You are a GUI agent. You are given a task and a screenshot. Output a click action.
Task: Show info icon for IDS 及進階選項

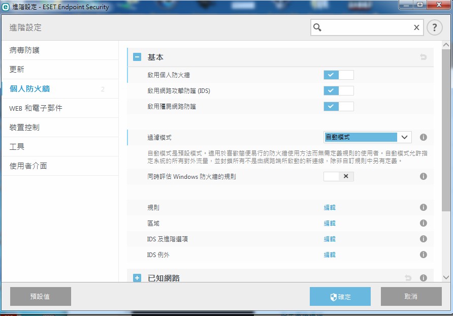pyautogui.click(x=423, y=239)
